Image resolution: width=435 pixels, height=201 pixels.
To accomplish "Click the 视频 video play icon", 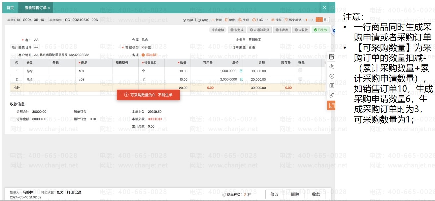I will 184,20.
